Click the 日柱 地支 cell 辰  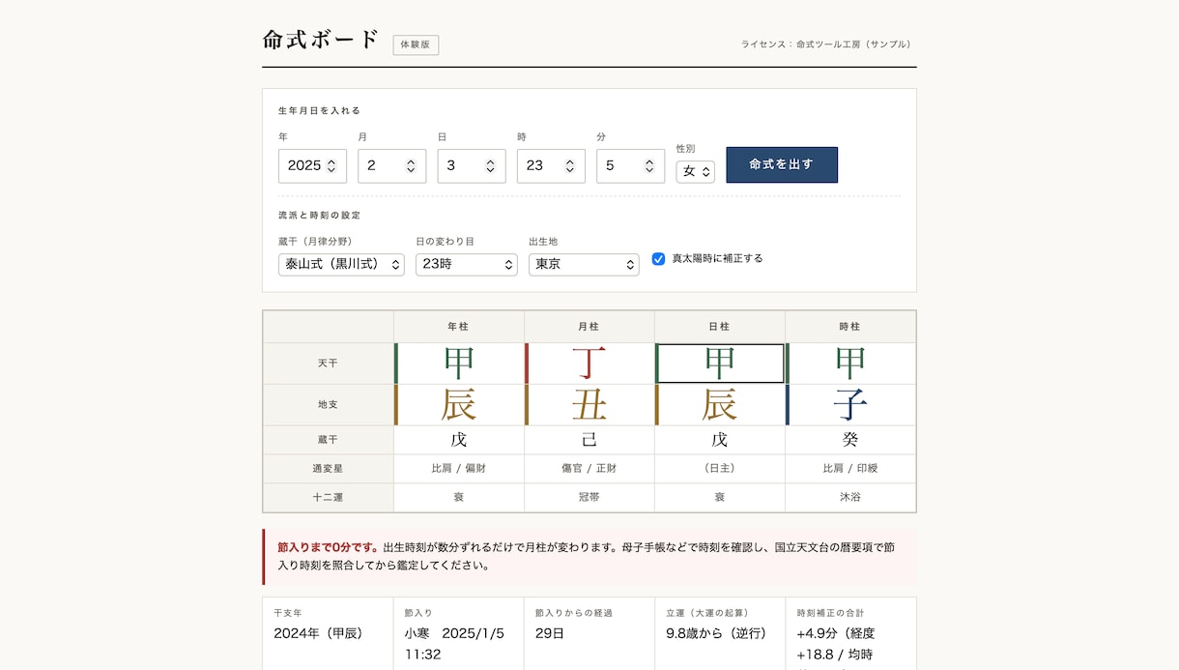(x=720, y=405)
